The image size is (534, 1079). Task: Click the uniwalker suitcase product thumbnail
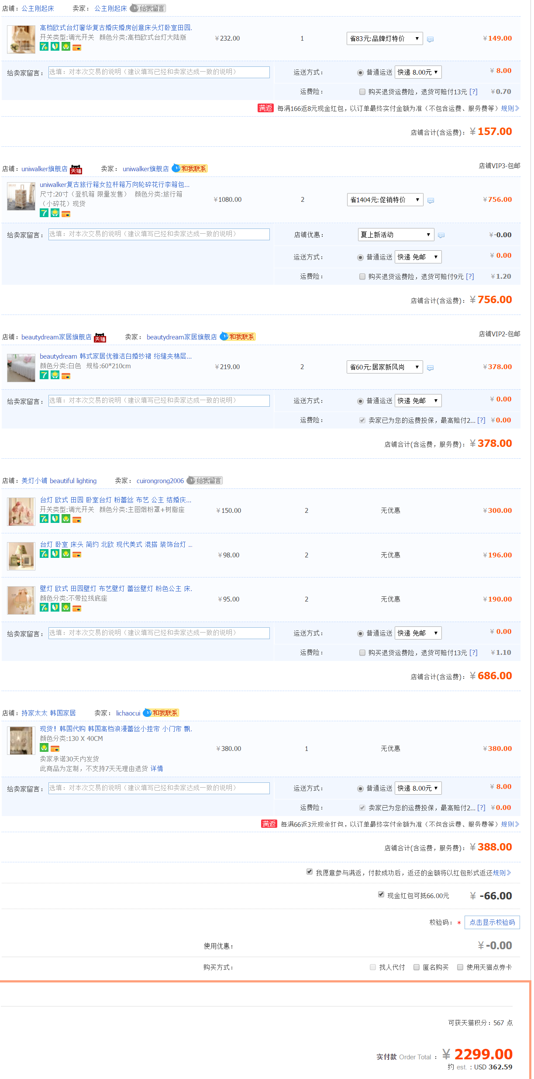coord(21,196)
